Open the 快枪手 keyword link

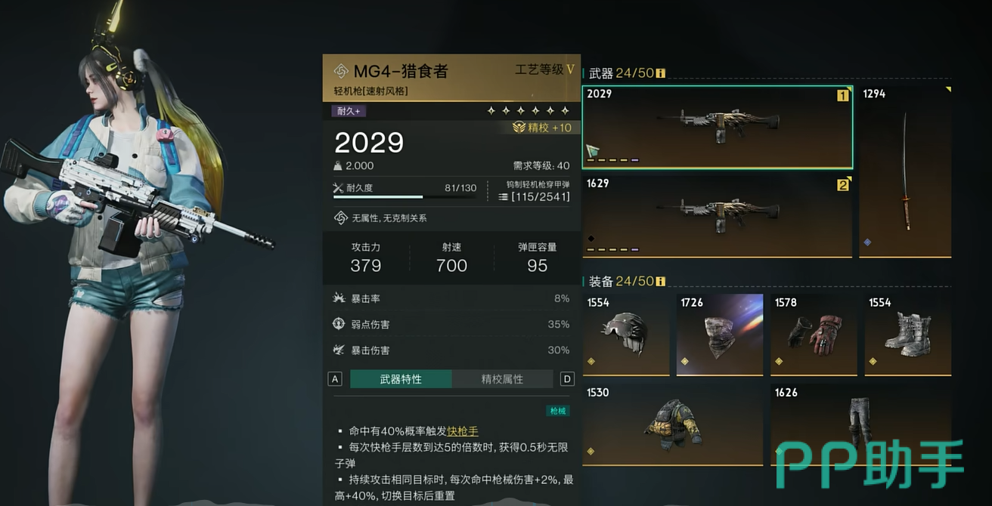(463, 431)
